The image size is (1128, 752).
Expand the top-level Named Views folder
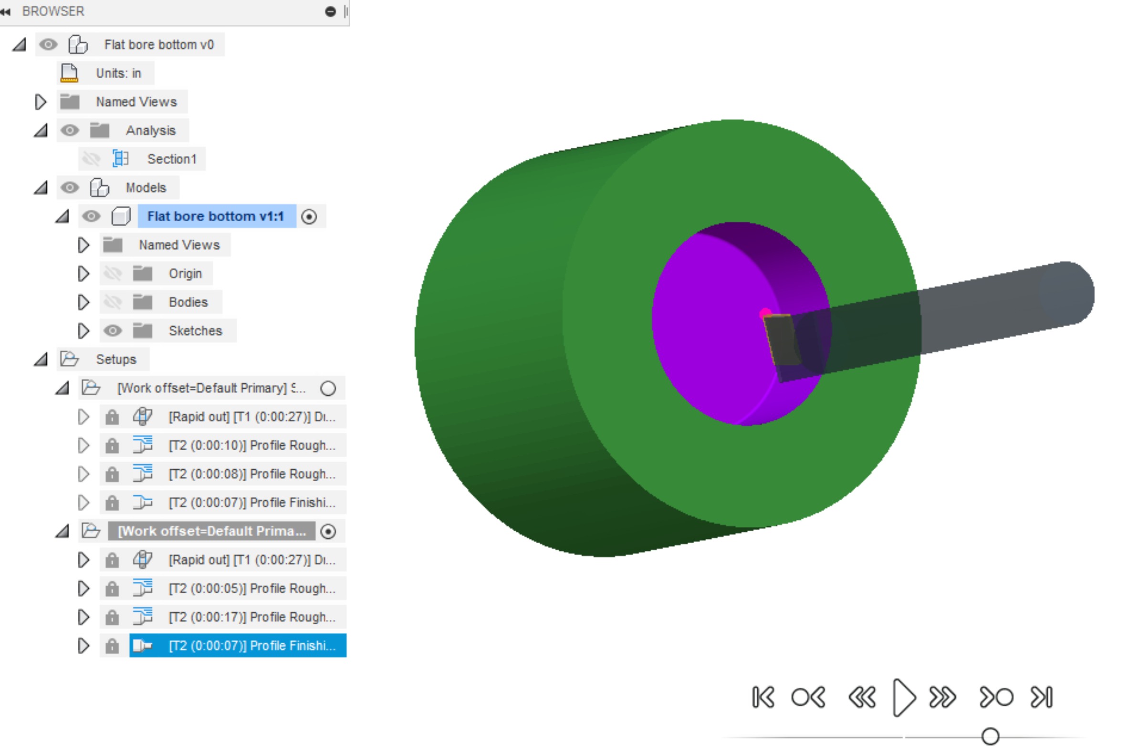[x=40, y=102]
